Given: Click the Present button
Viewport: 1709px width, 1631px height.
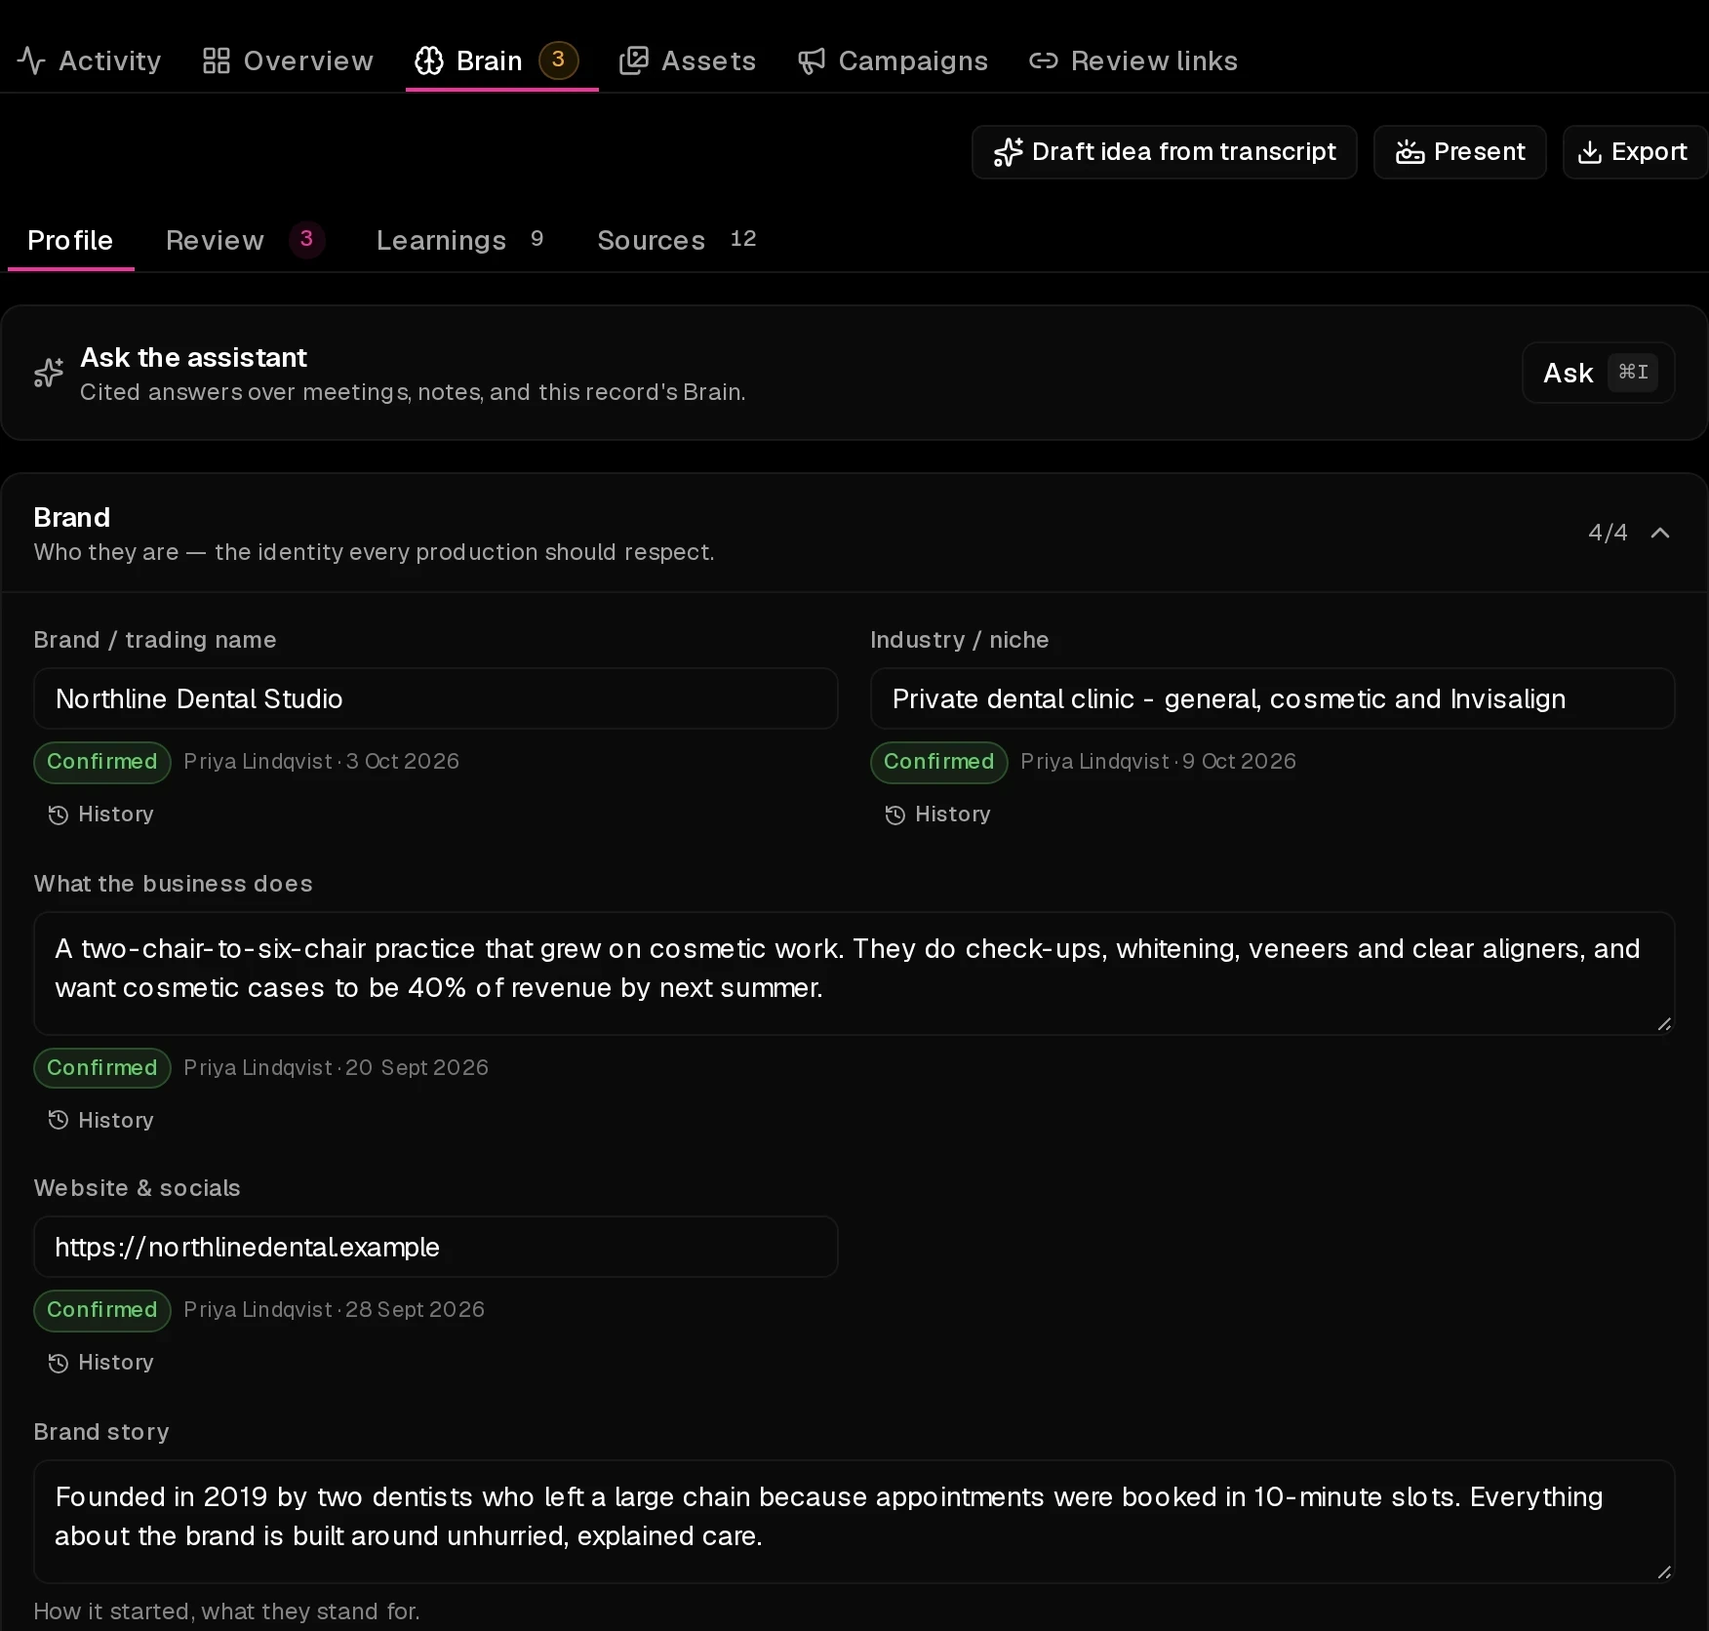Looking at the screenshot, I should click(1459, 151).
